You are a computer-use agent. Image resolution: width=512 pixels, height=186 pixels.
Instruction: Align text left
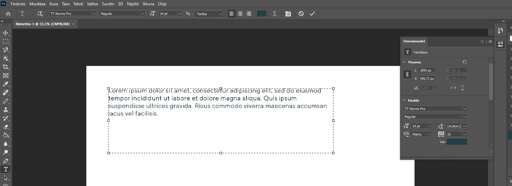click(x=232, y=14)
